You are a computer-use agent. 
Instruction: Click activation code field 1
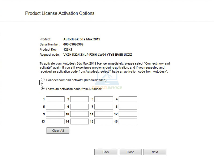55,99
